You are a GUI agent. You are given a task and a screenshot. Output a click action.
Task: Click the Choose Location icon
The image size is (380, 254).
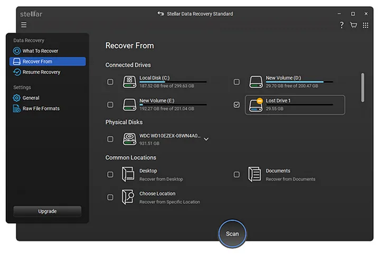coord(128,197)
